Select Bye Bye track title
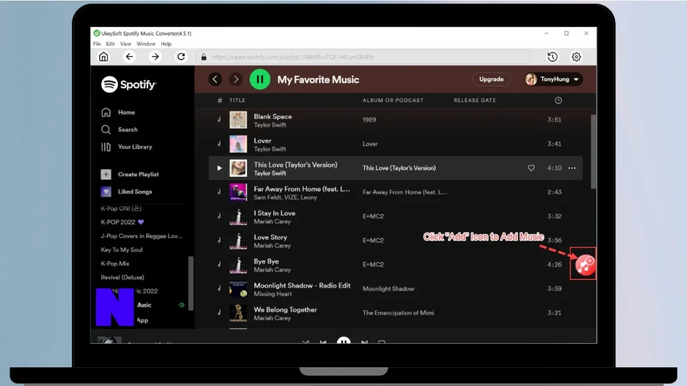The height and width of the screenshot is (386, 687). [x=266, y=261]
